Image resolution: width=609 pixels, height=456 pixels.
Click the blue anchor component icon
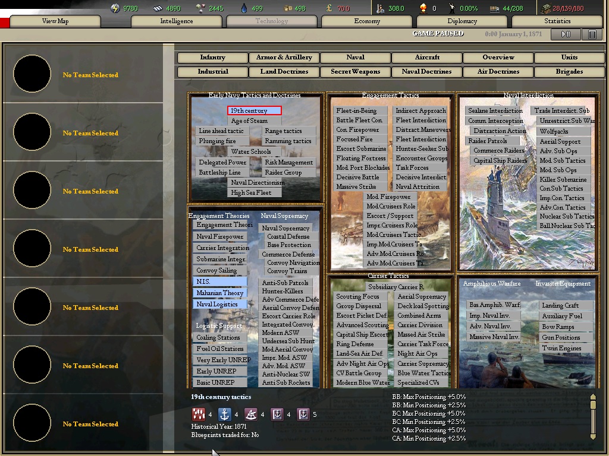pyautogui.click(x=224, y=414)
